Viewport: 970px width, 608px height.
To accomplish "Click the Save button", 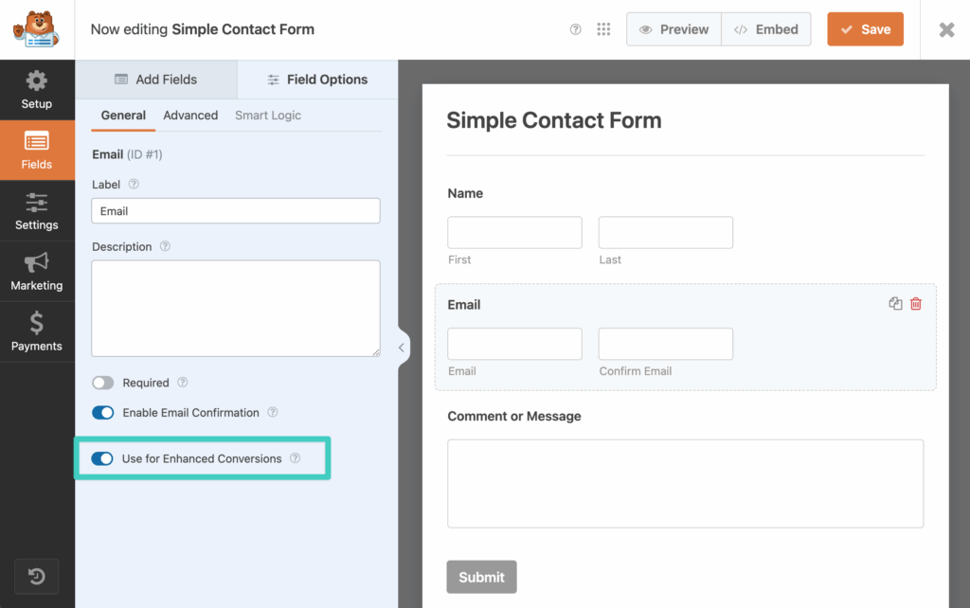I will [865, 29].
